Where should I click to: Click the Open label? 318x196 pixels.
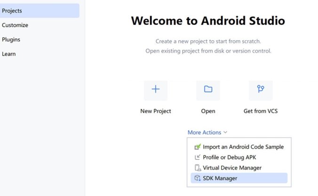[208, 111]
